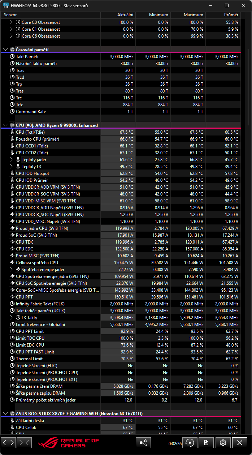This screenshot has height=455, width=252.
Task: Close sensor window with bottom X icon
Action: pyautogui.click(x=239, y=443)
